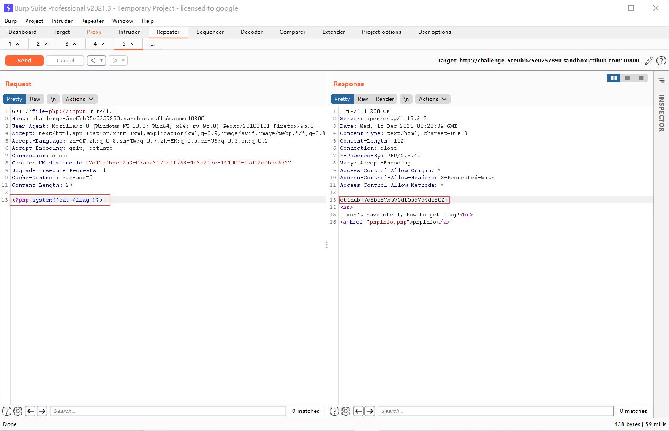
Task: Click the GET /?file=php://input request line
Action: [64, 111]
